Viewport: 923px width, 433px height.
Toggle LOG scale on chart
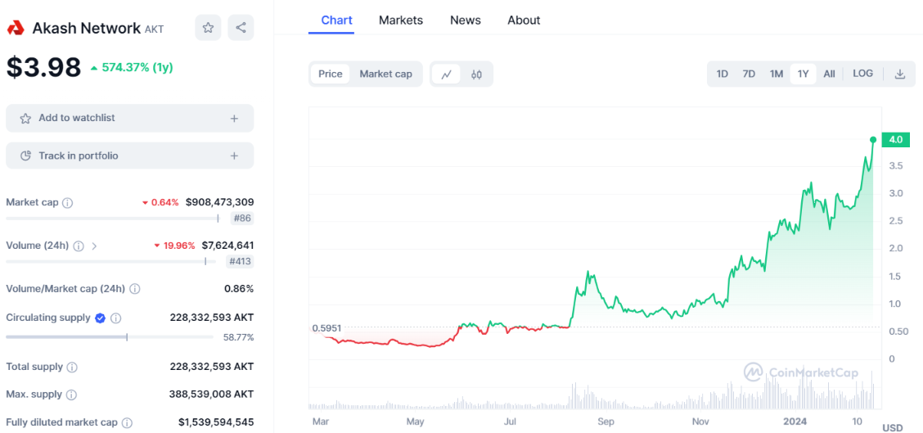(x=863, y=74)
